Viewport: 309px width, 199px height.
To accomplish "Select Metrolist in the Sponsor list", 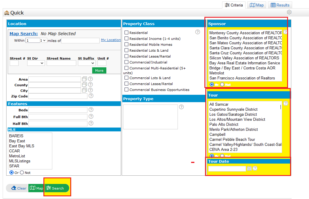I will (x=217, y=73).
